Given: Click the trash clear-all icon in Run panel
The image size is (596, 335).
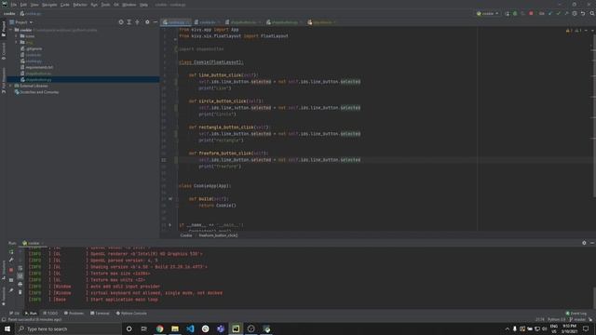Looking at the screenshot, I should point(20,292).
